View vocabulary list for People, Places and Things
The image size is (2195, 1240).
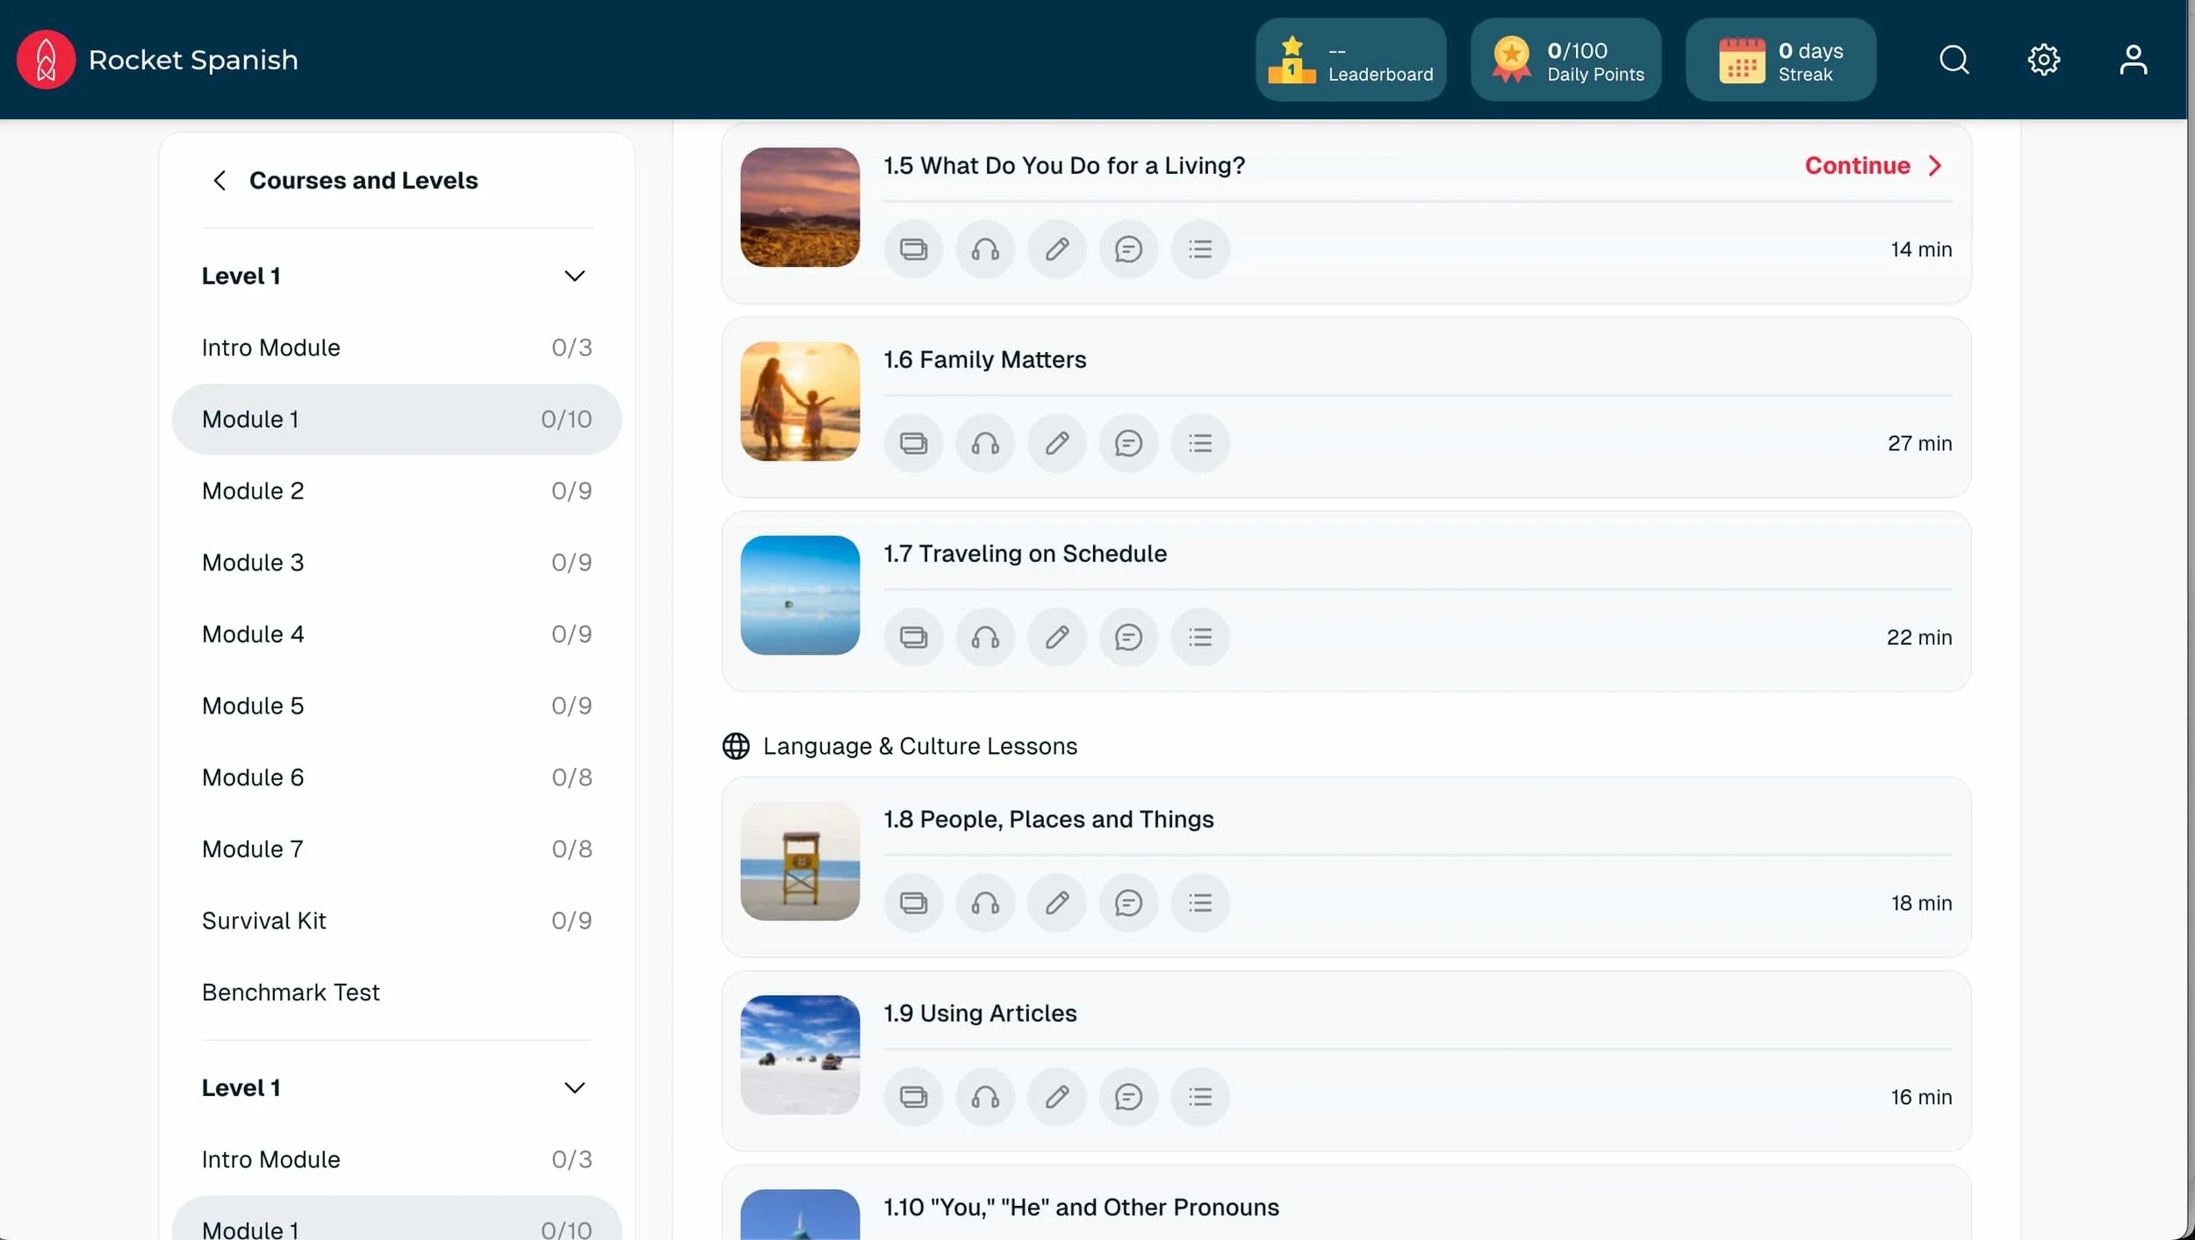click(x=1200, y=902)
